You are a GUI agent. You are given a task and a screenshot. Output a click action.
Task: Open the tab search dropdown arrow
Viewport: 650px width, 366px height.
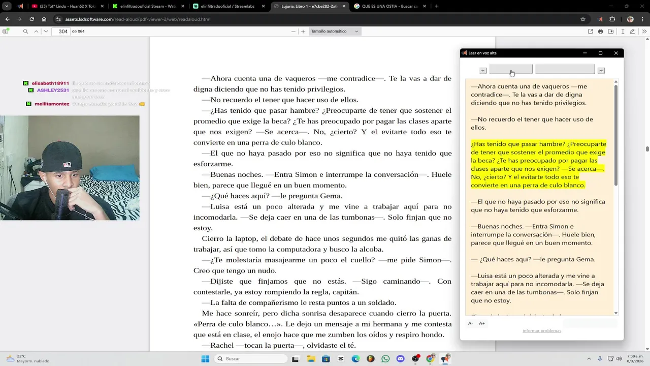7,6
